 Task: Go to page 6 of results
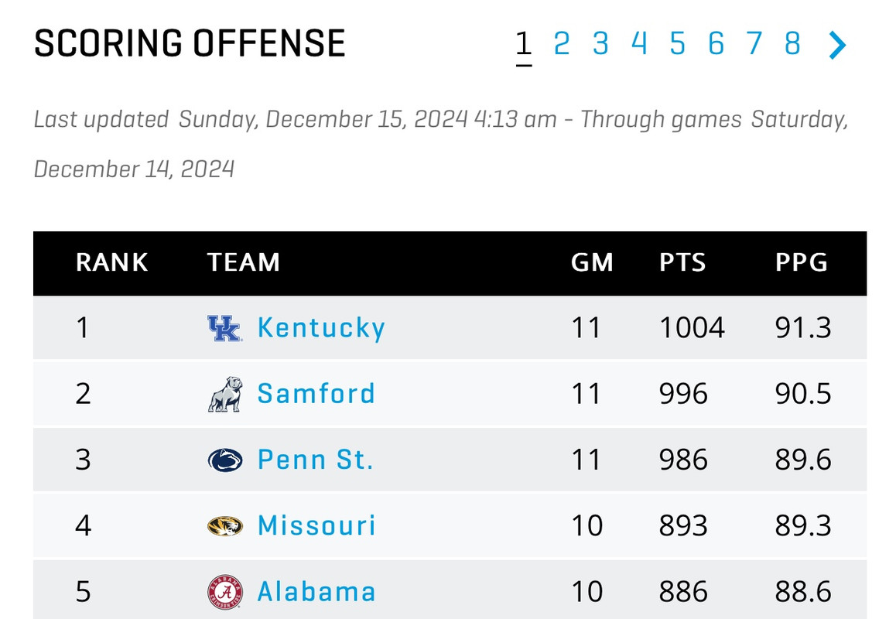pyautogui.click(x=716, y=44)
